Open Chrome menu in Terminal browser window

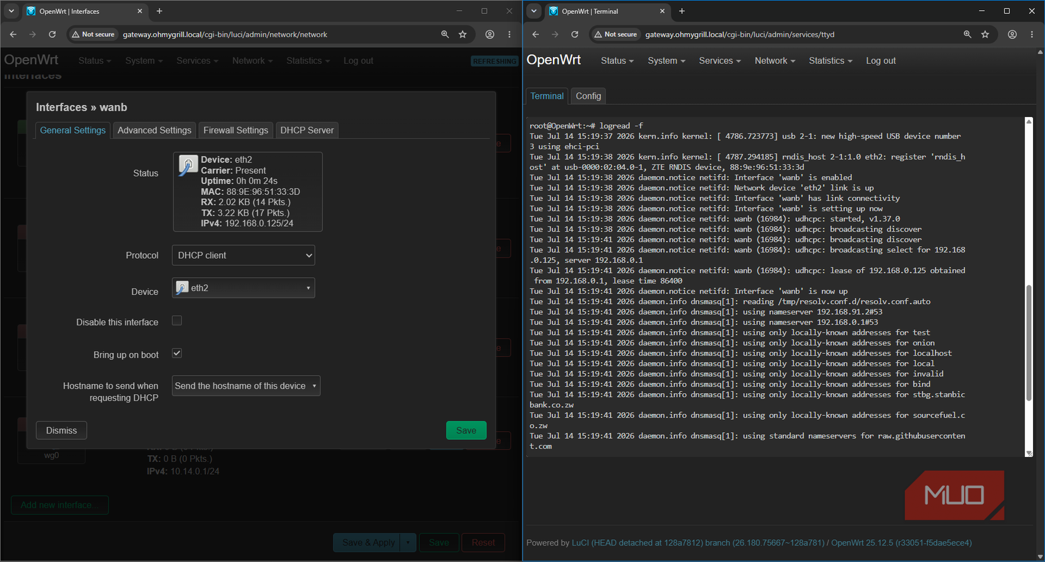point(1032,34)
